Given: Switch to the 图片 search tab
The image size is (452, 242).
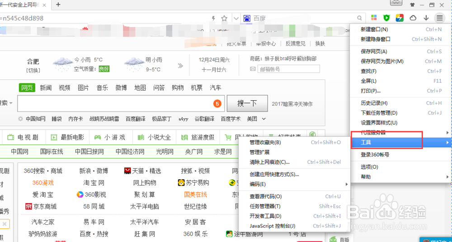Looking at the screenshot, I should pos(83,88).
